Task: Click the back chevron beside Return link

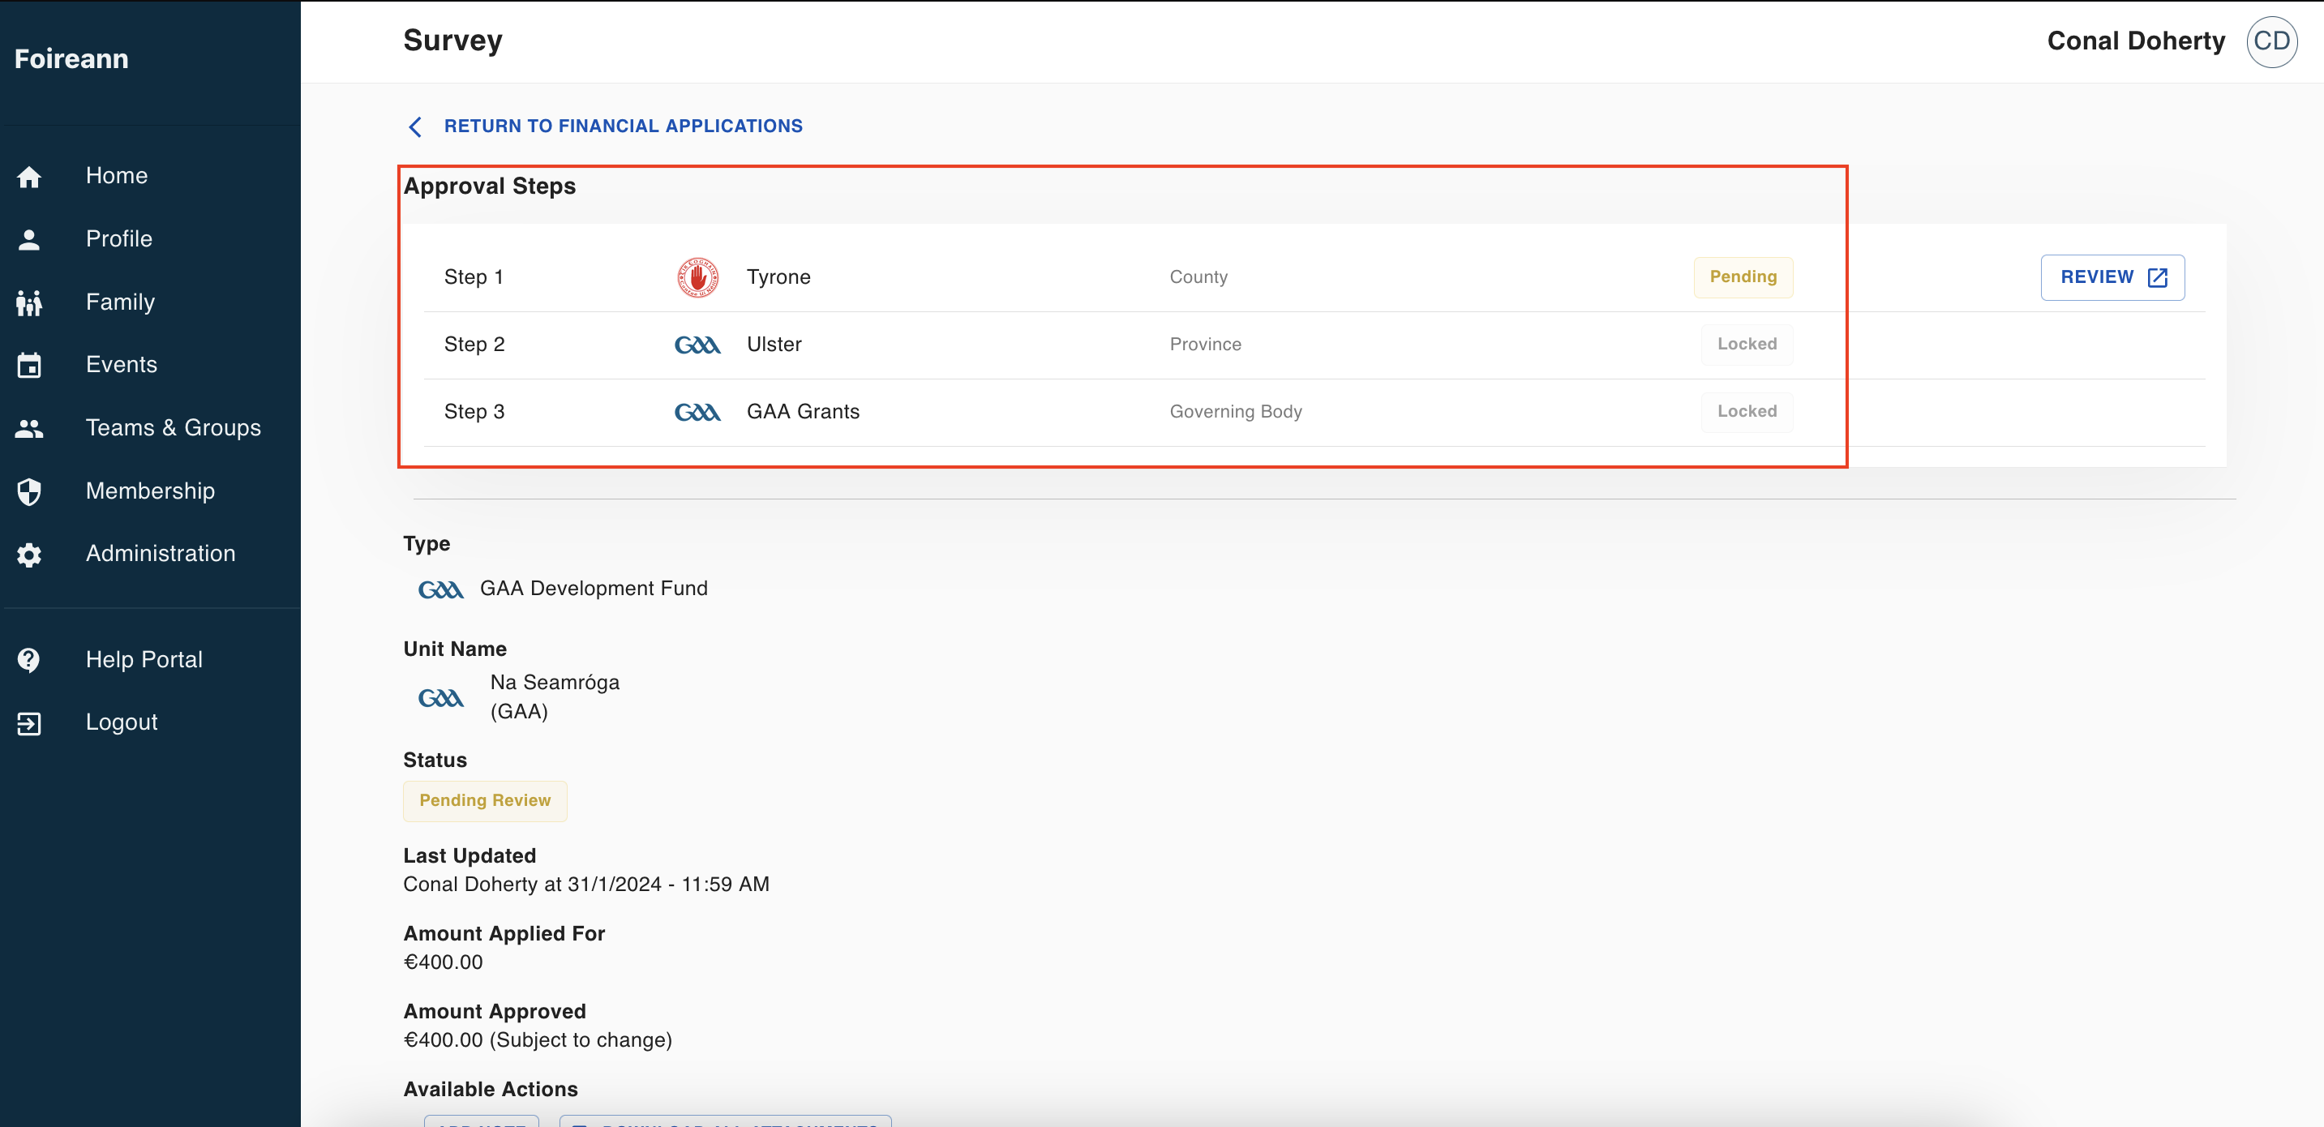Action: (x=415, y=126)
